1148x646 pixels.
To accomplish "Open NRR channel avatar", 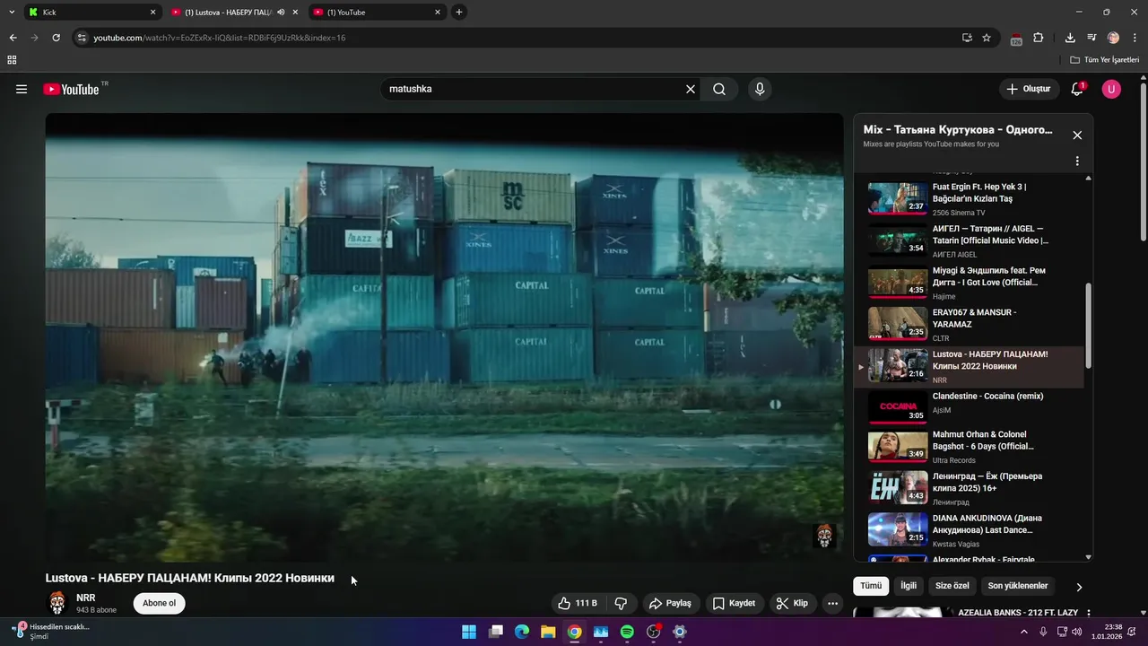I will [57, 603].
